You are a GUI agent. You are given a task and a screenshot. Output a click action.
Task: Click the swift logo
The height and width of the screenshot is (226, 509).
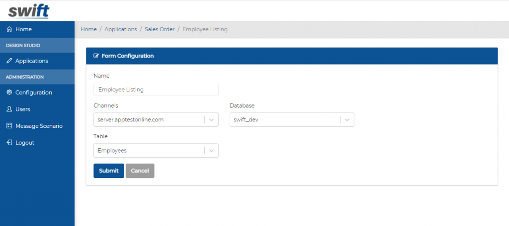pos(28,11)
